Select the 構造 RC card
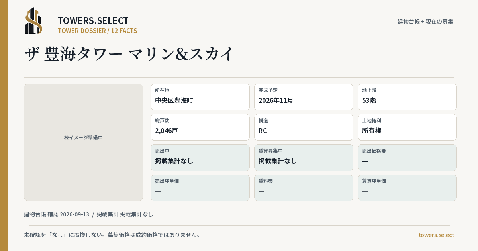The width and height of the screenshot is (478, 251). (304, 127)
